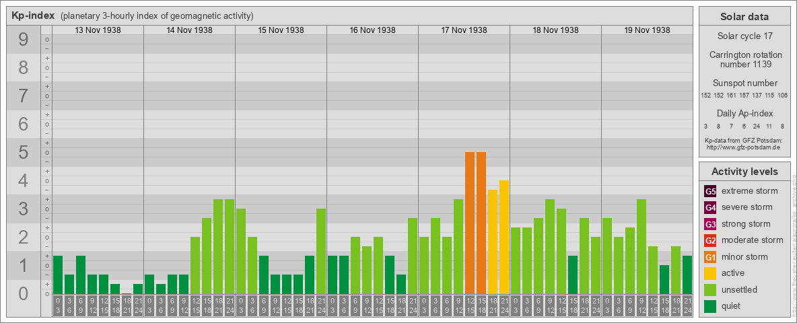
Task: Click the light green unsettled swatch
Action: pos(710,290)
